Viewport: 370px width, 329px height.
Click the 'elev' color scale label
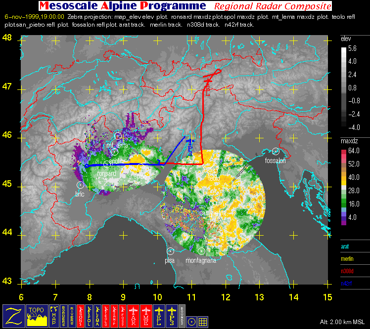click(346, 39)
